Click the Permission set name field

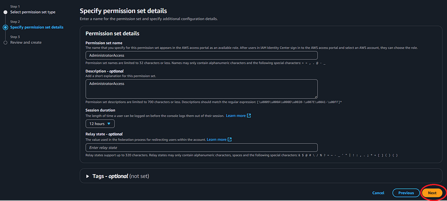(201, 55)
